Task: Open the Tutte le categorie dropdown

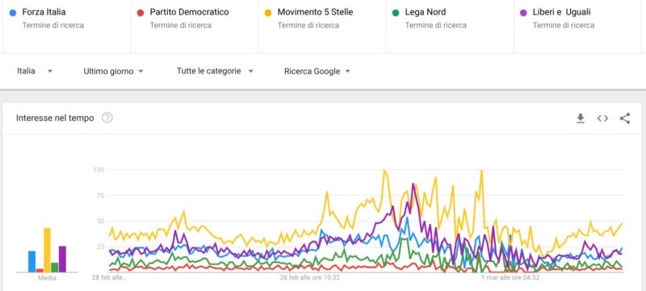Action: point(215,71)
